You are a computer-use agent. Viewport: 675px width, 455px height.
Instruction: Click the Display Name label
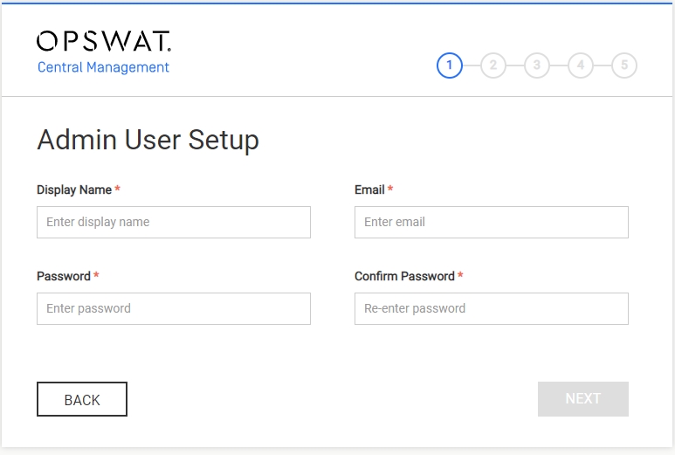click(x=74, y=190)
